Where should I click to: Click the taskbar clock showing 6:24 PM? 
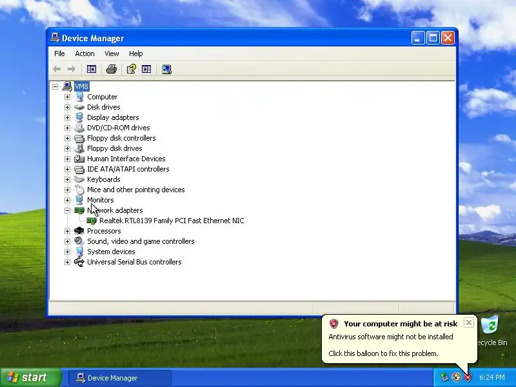(492, 377)
